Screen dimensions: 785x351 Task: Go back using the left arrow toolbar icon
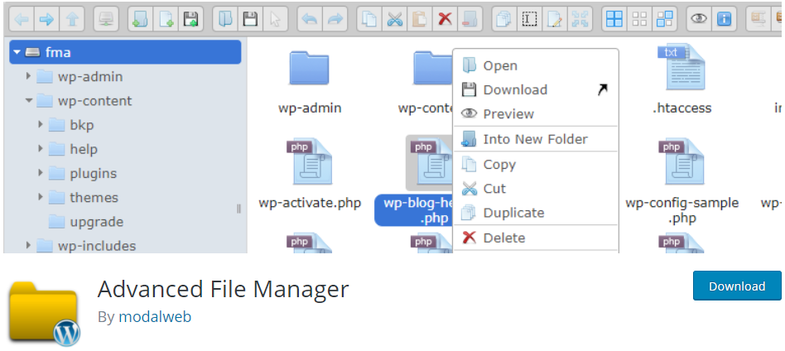click(22, 20)
